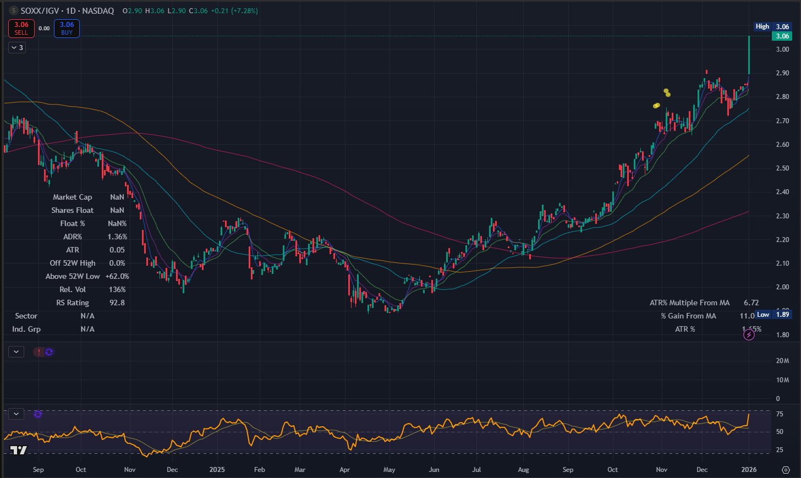Click the Apr label on time axis
This screenshot has width=801, height=478.
coord(344,470)
